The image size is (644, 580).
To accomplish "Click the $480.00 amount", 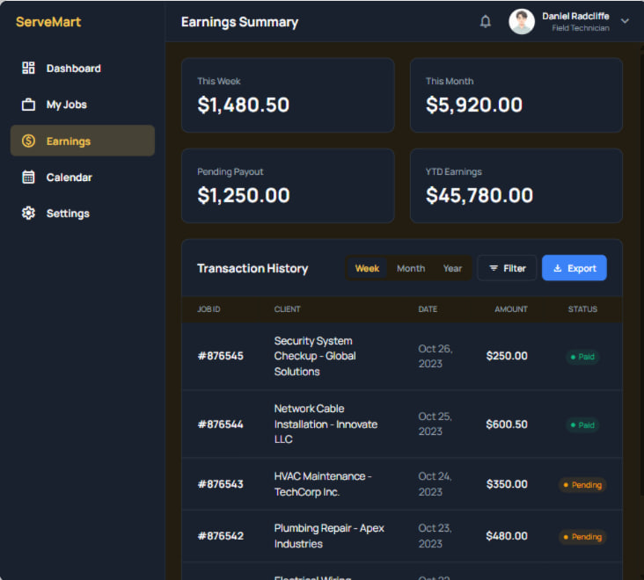I will coord(507,536).
